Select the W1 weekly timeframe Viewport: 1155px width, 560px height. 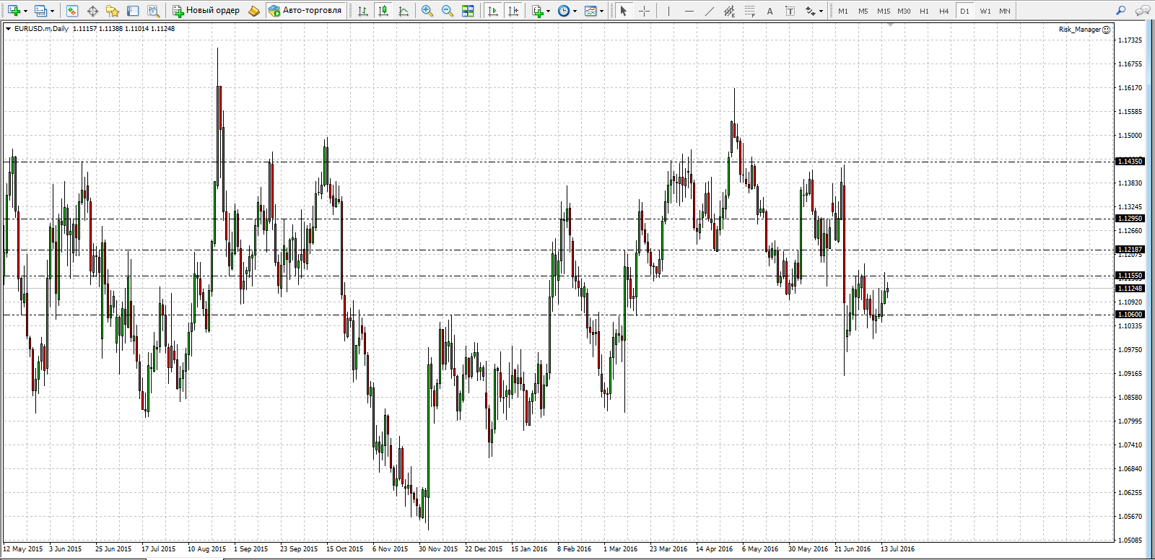[985, 11]
